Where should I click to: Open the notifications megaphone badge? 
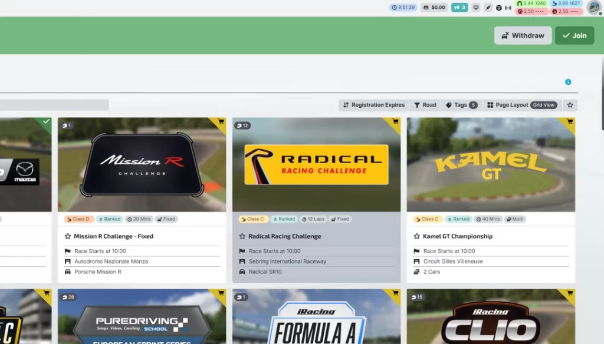click(459, 8)
